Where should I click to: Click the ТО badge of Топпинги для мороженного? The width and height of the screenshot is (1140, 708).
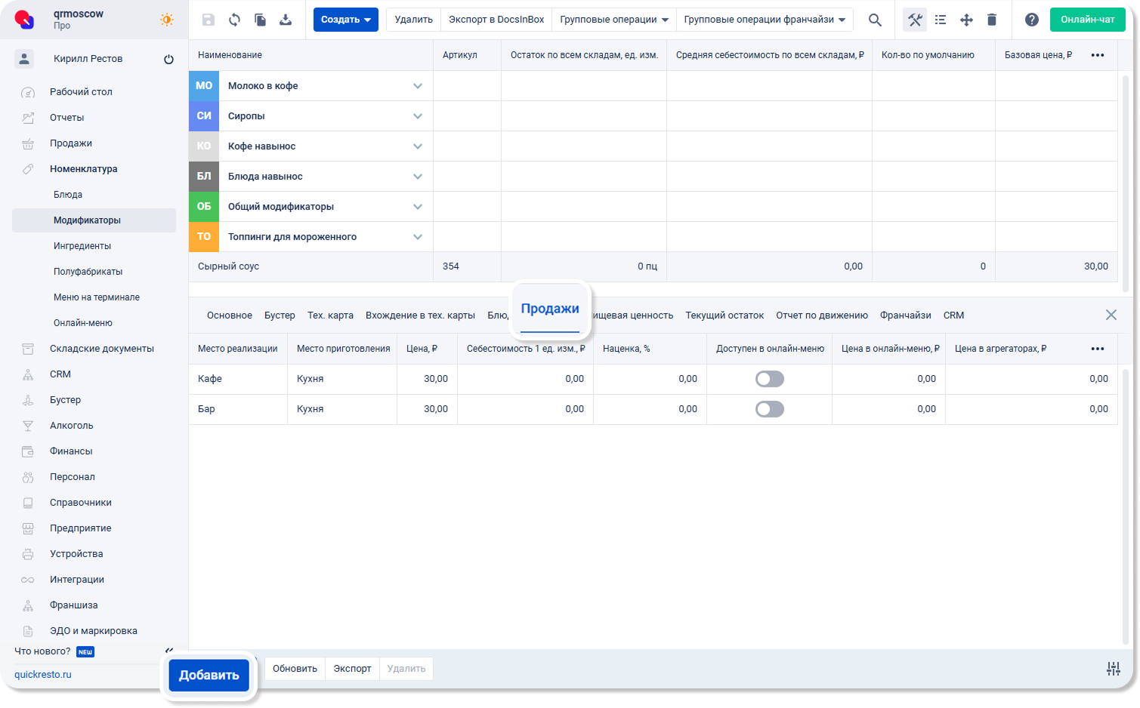coord(204,237)
